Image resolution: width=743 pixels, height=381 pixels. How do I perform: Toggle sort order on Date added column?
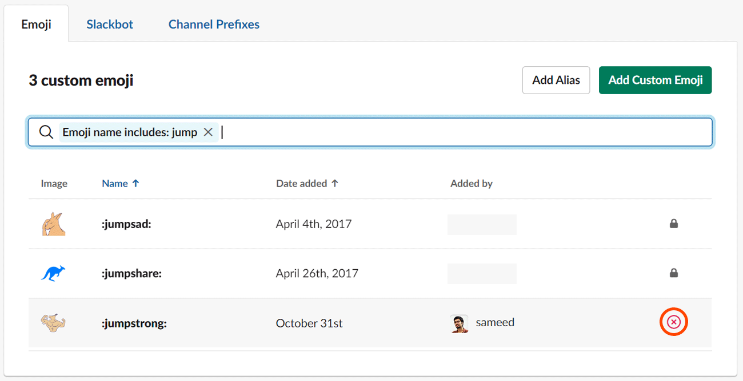301,183
